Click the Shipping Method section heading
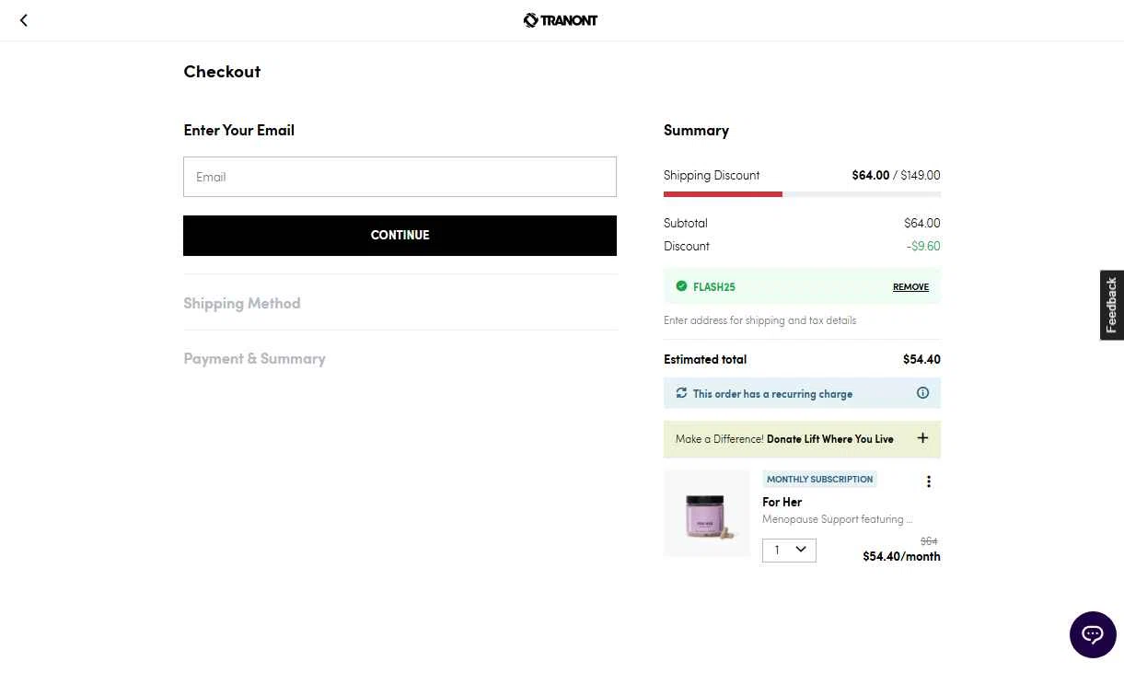Screen dimensions: 1124x673 click(x=242, y=303)
